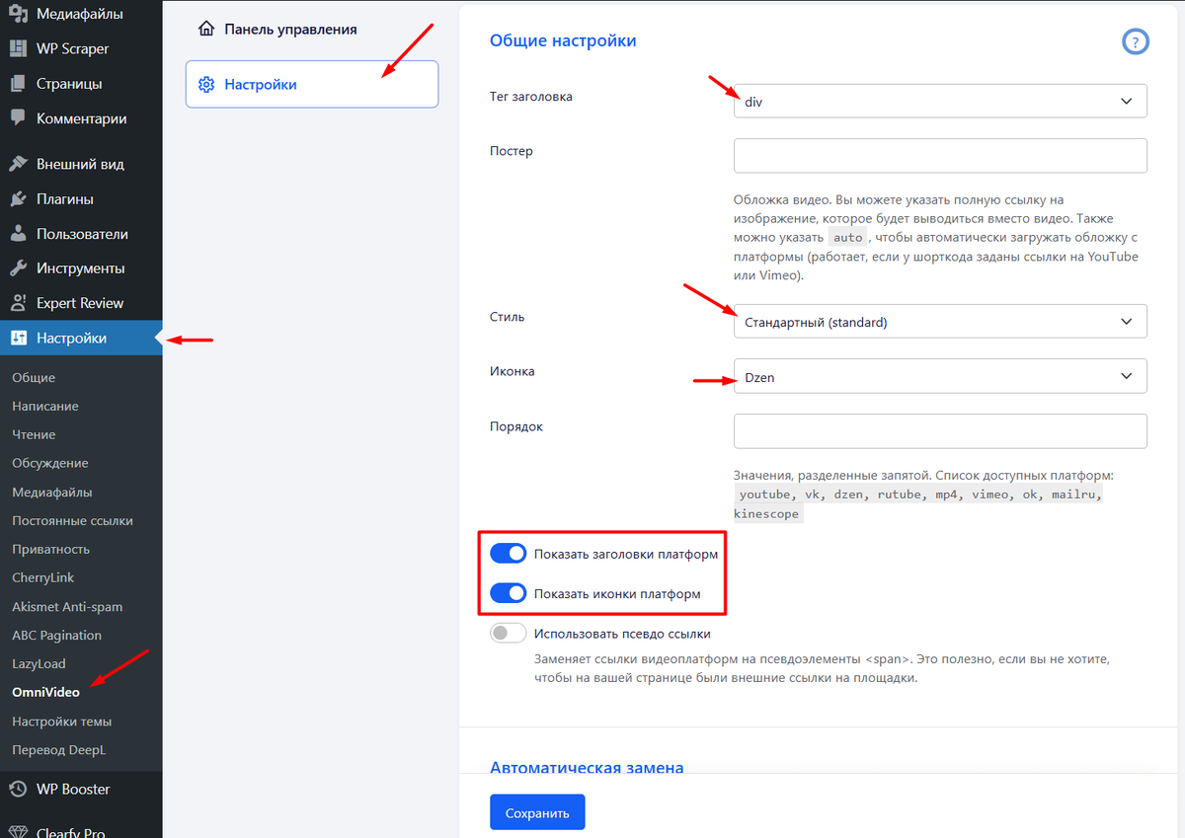1185x838 pixels.
Task: Click the Инструменты wrench icon
Action: coord(18,268)
